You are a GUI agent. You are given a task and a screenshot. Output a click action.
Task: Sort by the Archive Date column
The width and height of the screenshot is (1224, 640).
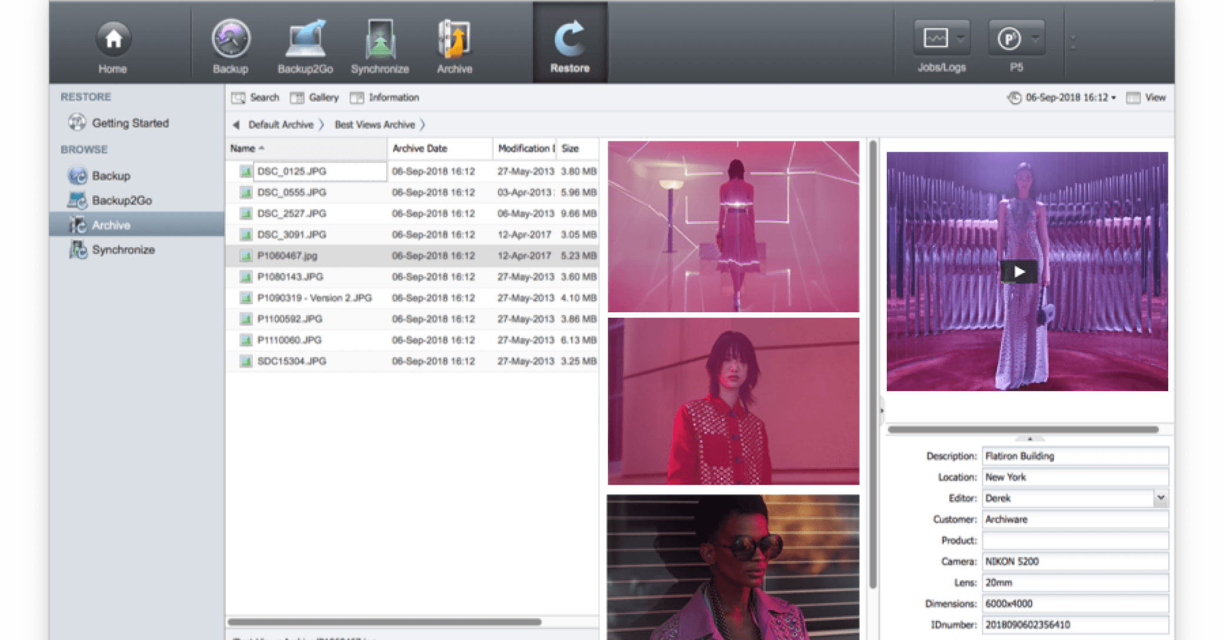coord(440,149)
